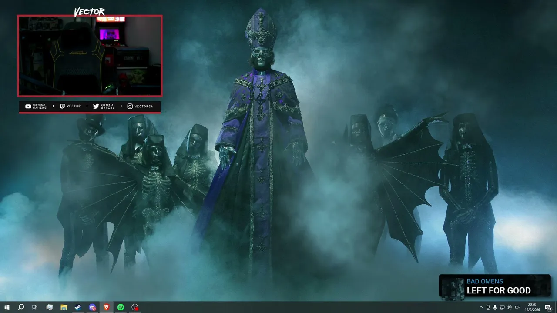Click the "BAD OMENS" artist name
The width and height of the screenshot is (557, 313).
(485, 281)
